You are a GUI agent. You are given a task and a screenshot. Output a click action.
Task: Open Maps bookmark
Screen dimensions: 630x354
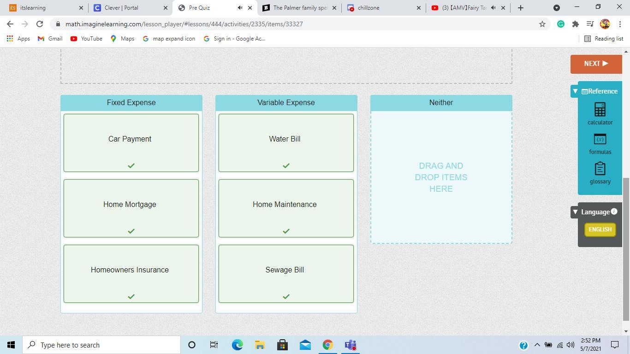tap(122, 39)
